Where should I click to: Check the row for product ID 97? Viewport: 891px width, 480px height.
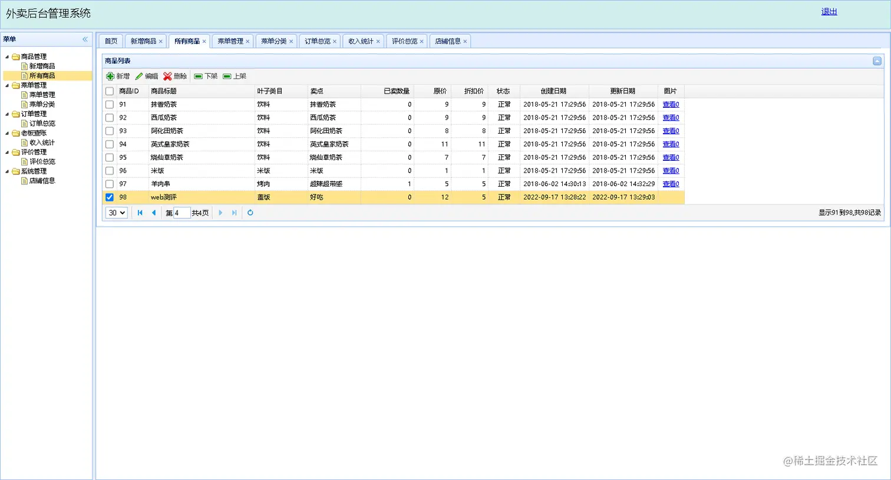click(110, 184)
